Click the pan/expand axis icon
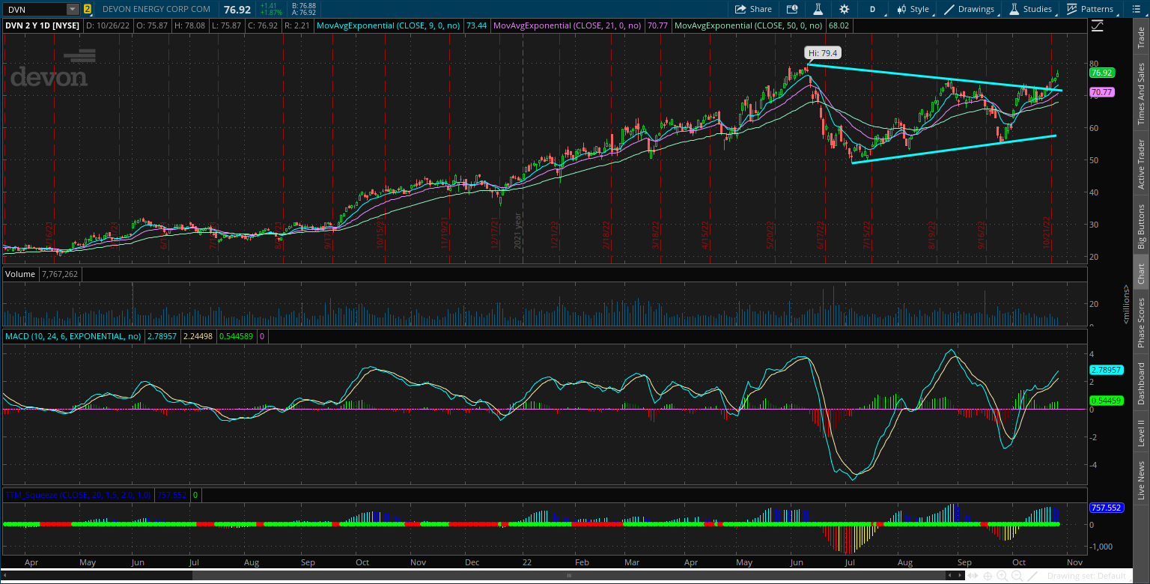Screen dimensions: 1150x584 coord(973,576)
